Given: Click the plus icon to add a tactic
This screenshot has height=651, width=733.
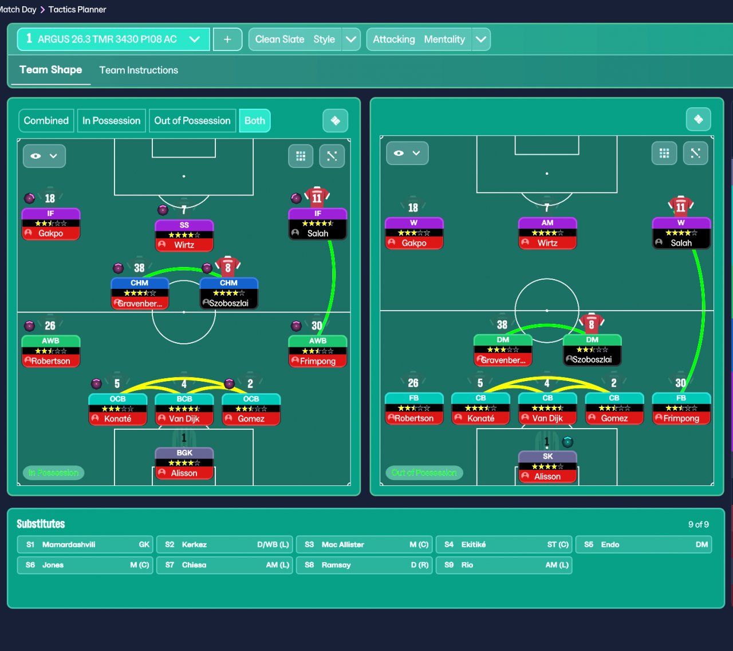Looking at the screenshot, I should (227, 40).
